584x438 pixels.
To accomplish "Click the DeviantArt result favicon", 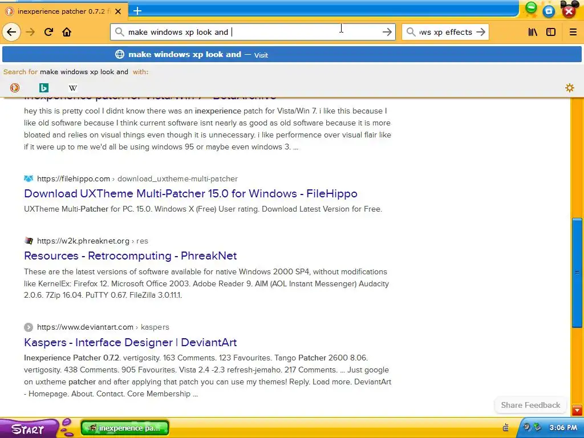I will click(29, 327).
